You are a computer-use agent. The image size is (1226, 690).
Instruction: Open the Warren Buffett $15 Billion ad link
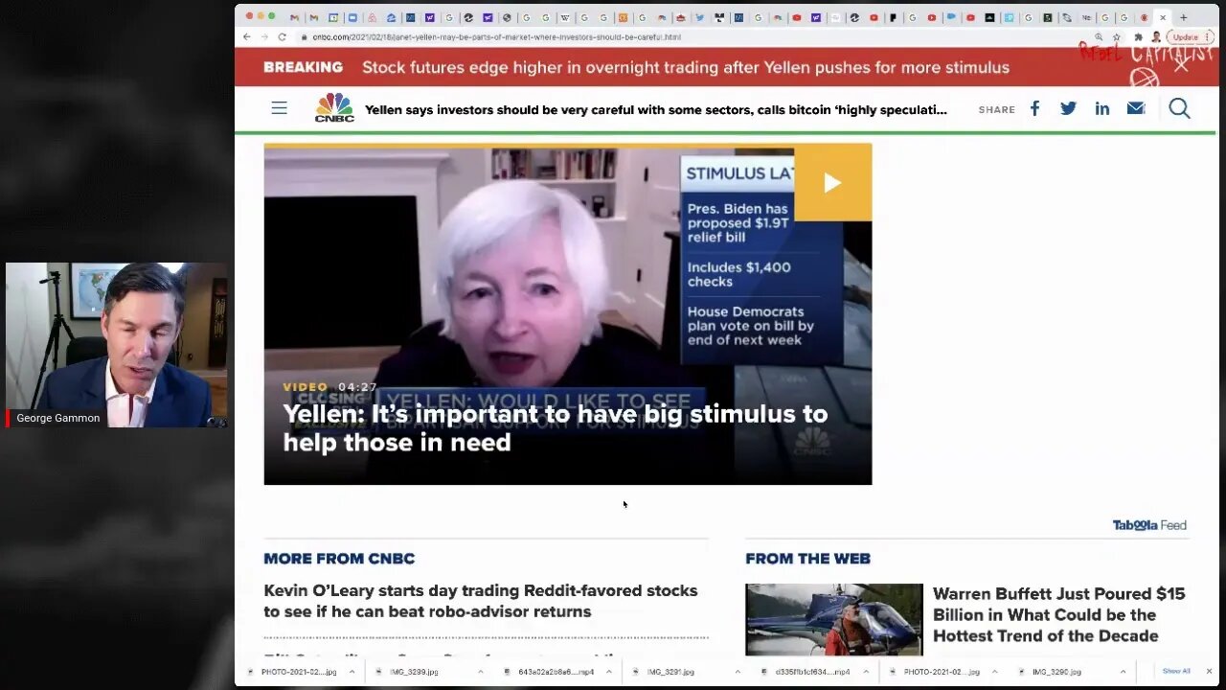pos(1059,614)
